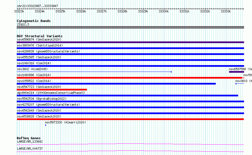The image size is (252, 155).
Task: Click the DGV Structural Variants track title
Action: 40,36
